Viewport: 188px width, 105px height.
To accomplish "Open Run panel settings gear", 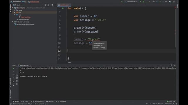I will [x=172, y=65].
